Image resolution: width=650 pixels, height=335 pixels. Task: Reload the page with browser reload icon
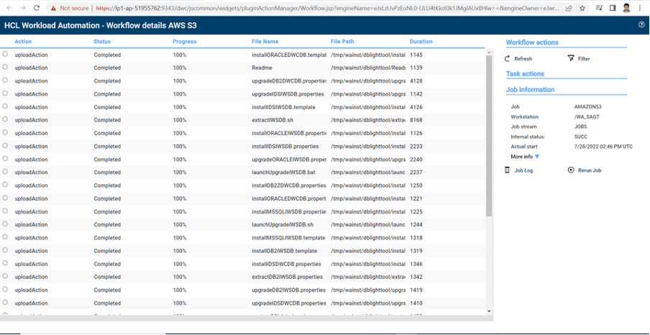(37, 8)
